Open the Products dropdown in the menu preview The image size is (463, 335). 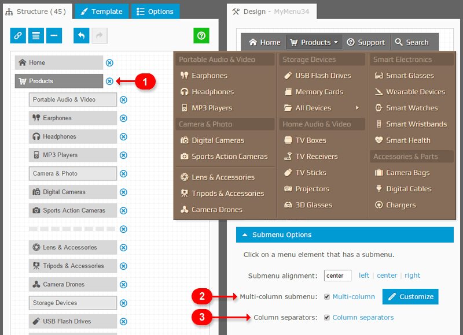314,42
